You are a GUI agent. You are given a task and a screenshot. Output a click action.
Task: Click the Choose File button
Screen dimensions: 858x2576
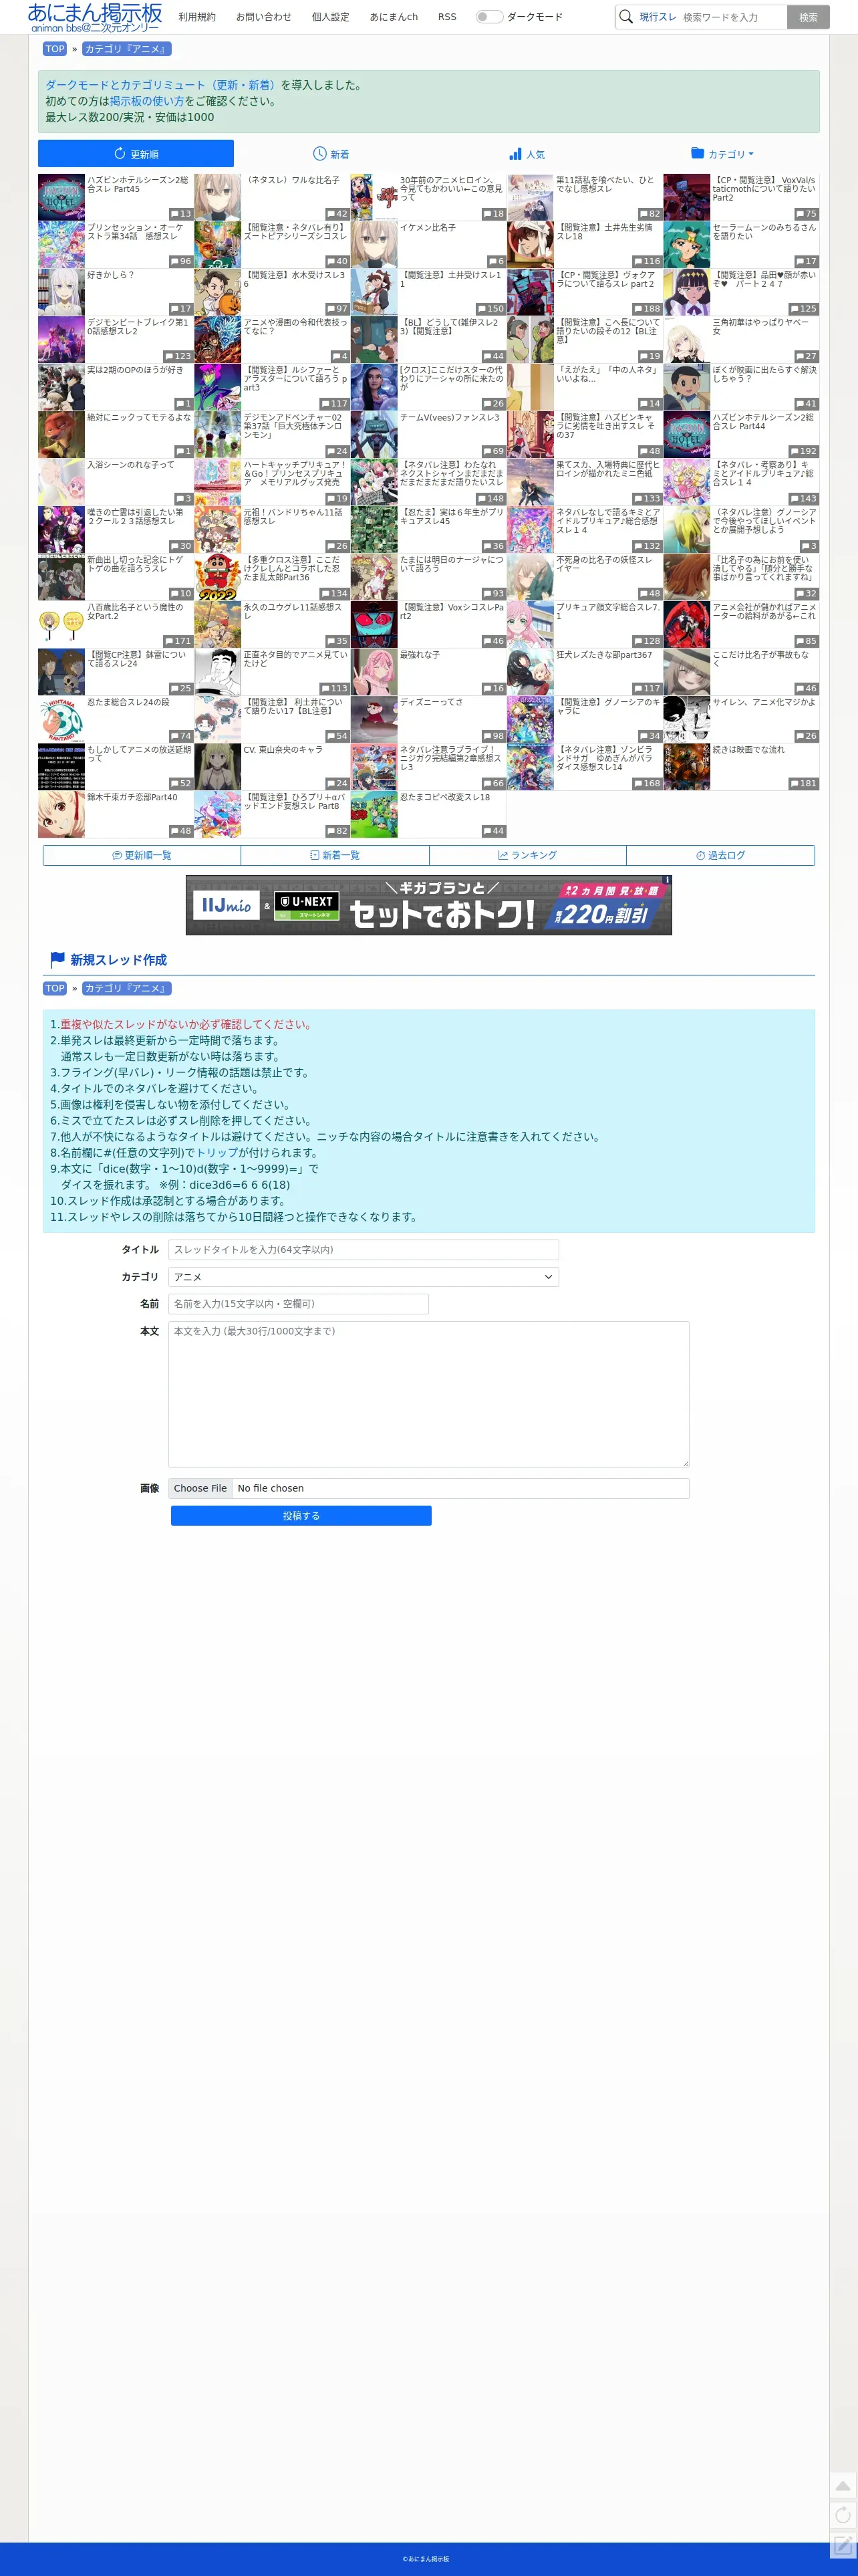coord(200,1488)
